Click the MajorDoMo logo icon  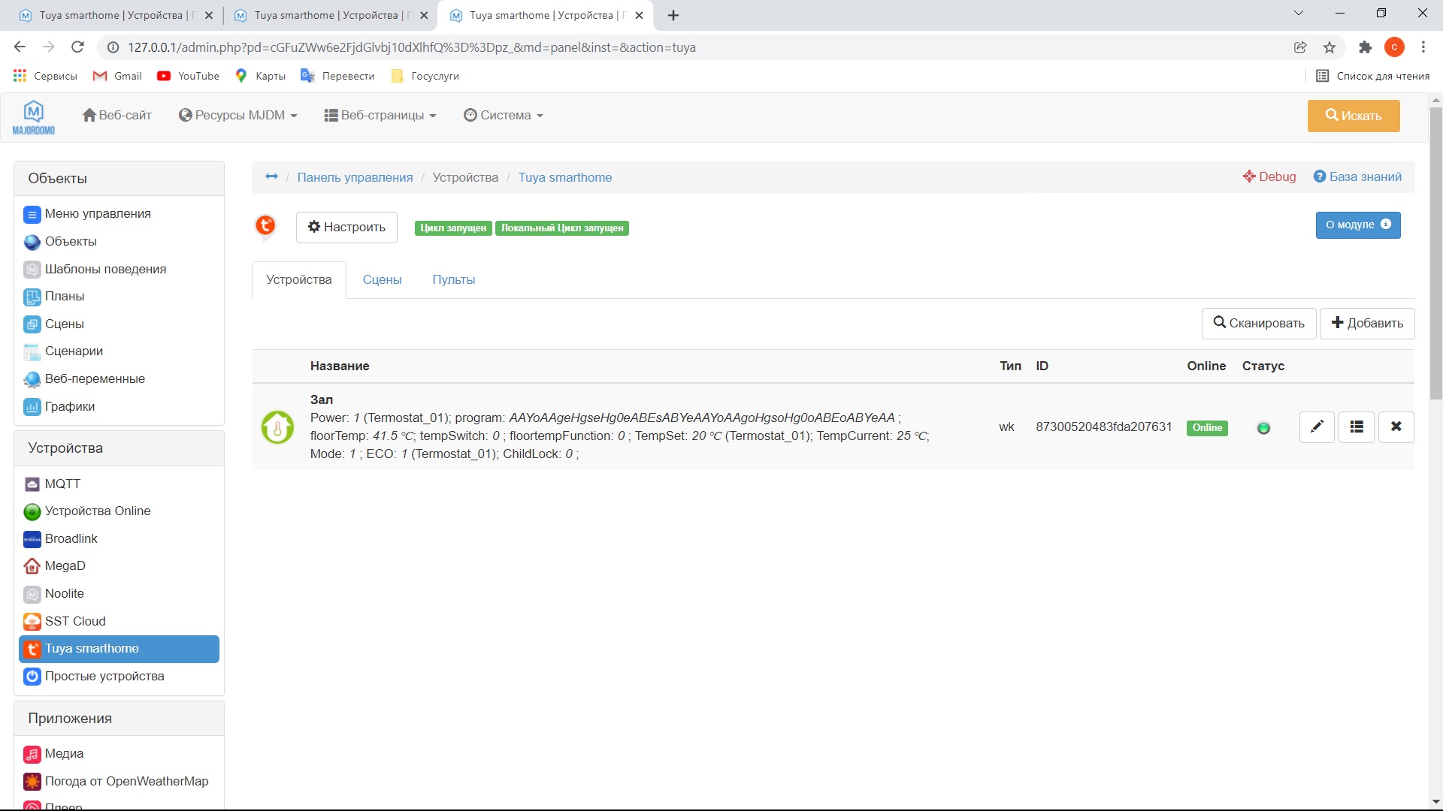[x=34, y=116]
